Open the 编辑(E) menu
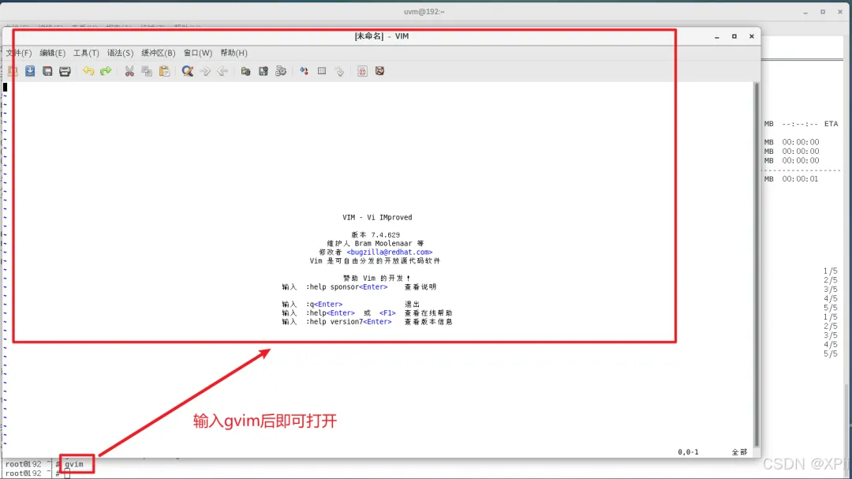Screen dimensions: 852x479 52,53
